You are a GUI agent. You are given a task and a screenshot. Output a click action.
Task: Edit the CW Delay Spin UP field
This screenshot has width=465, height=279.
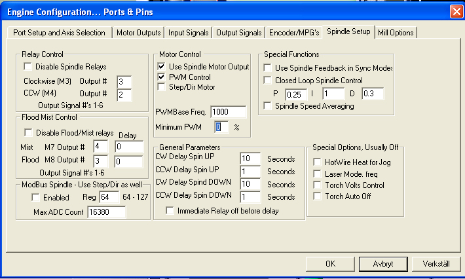pyautogui.click(x=251, y=158)
